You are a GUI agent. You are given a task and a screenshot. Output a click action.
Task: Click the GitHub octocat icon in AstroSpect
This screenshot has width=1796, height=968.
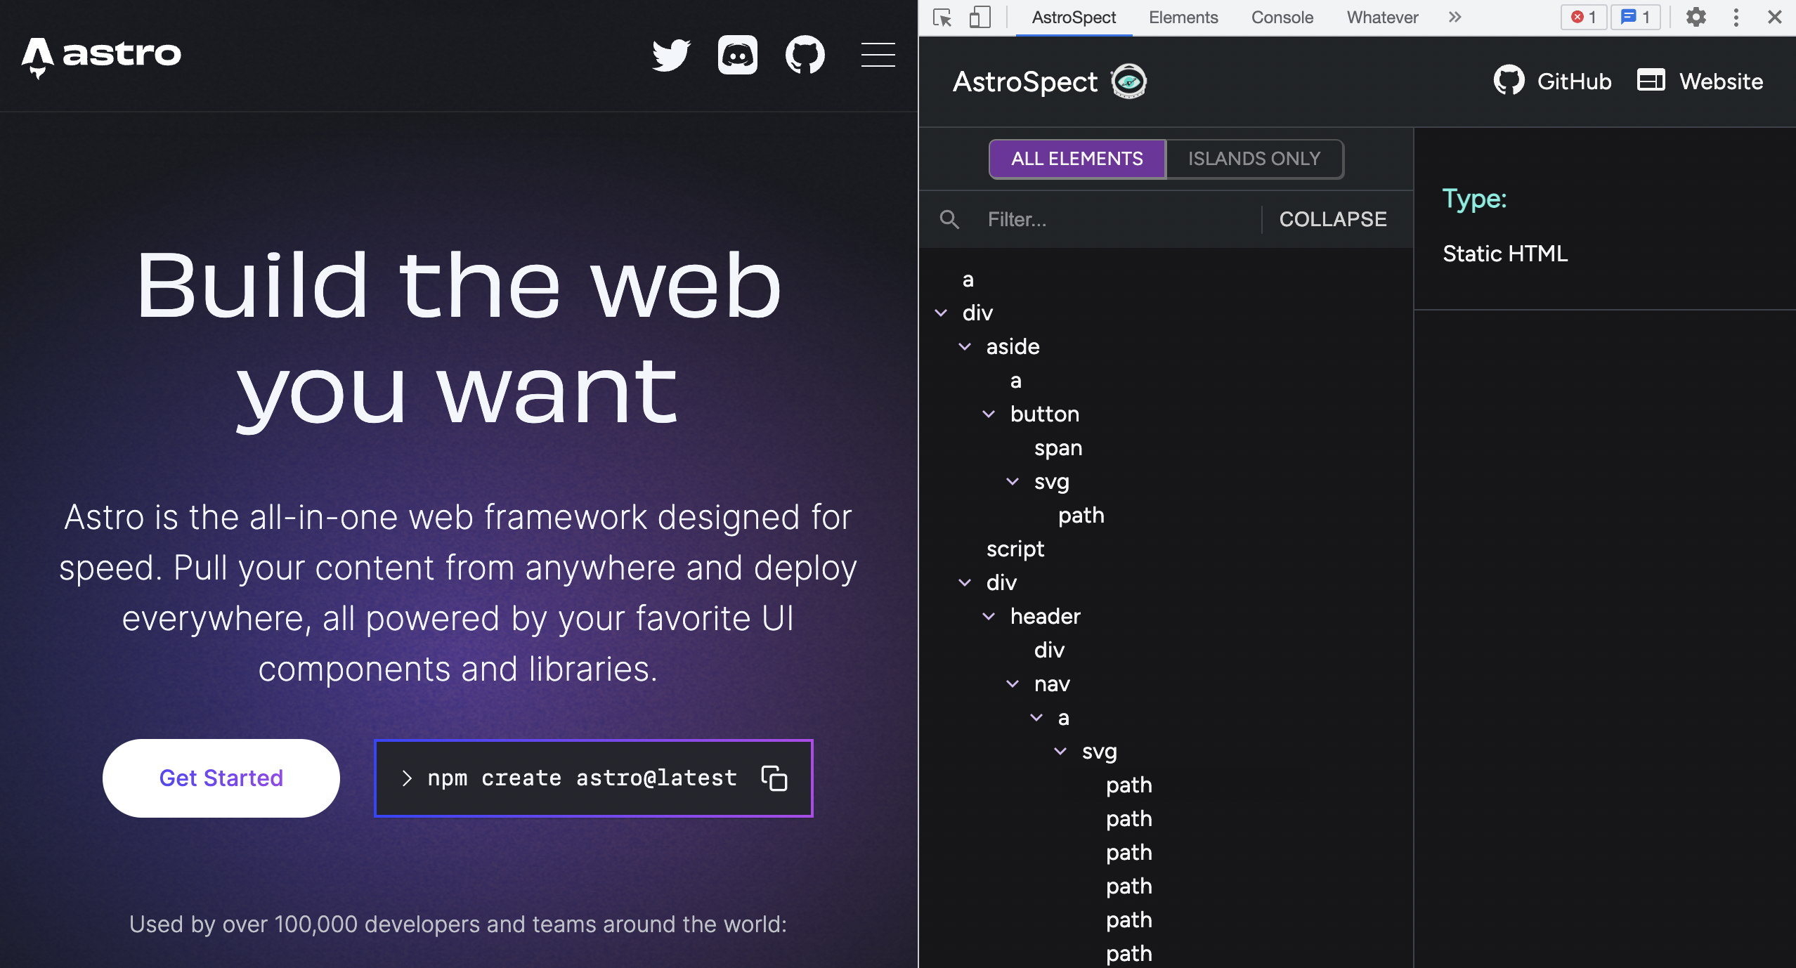(x=1509, y=81)
